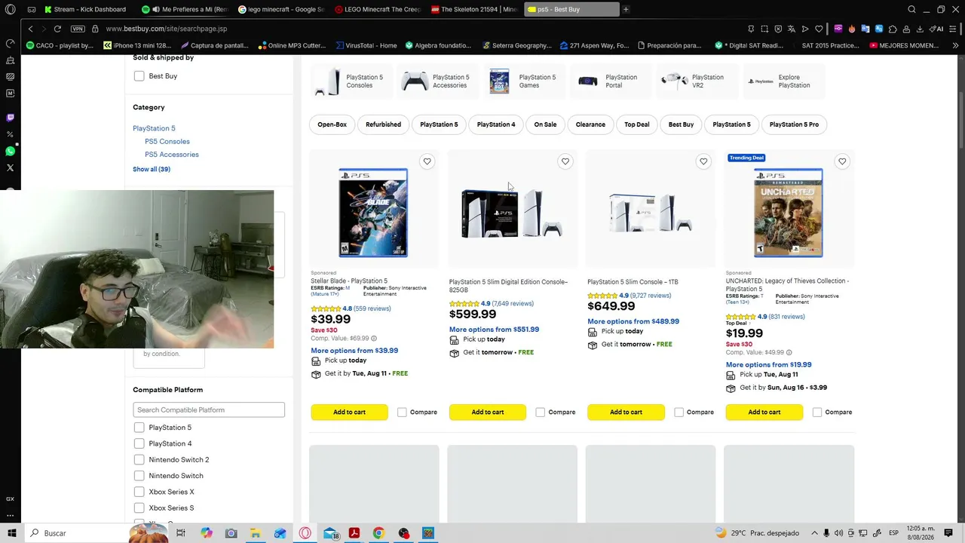965x543 pixels.
Task: Open PS5 Consoles category link
Action: tap(167, 142)
